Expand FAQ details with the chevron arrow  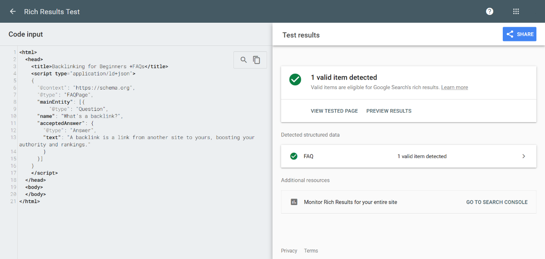(523, 156)
